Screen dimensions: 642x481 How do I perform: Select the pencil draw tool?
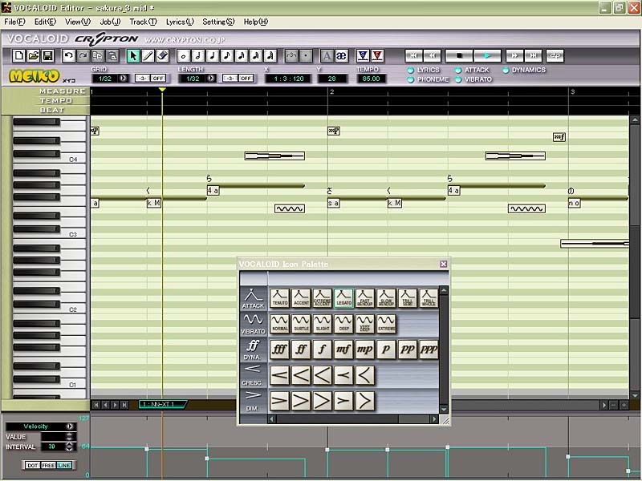click(x=148, y=55)
